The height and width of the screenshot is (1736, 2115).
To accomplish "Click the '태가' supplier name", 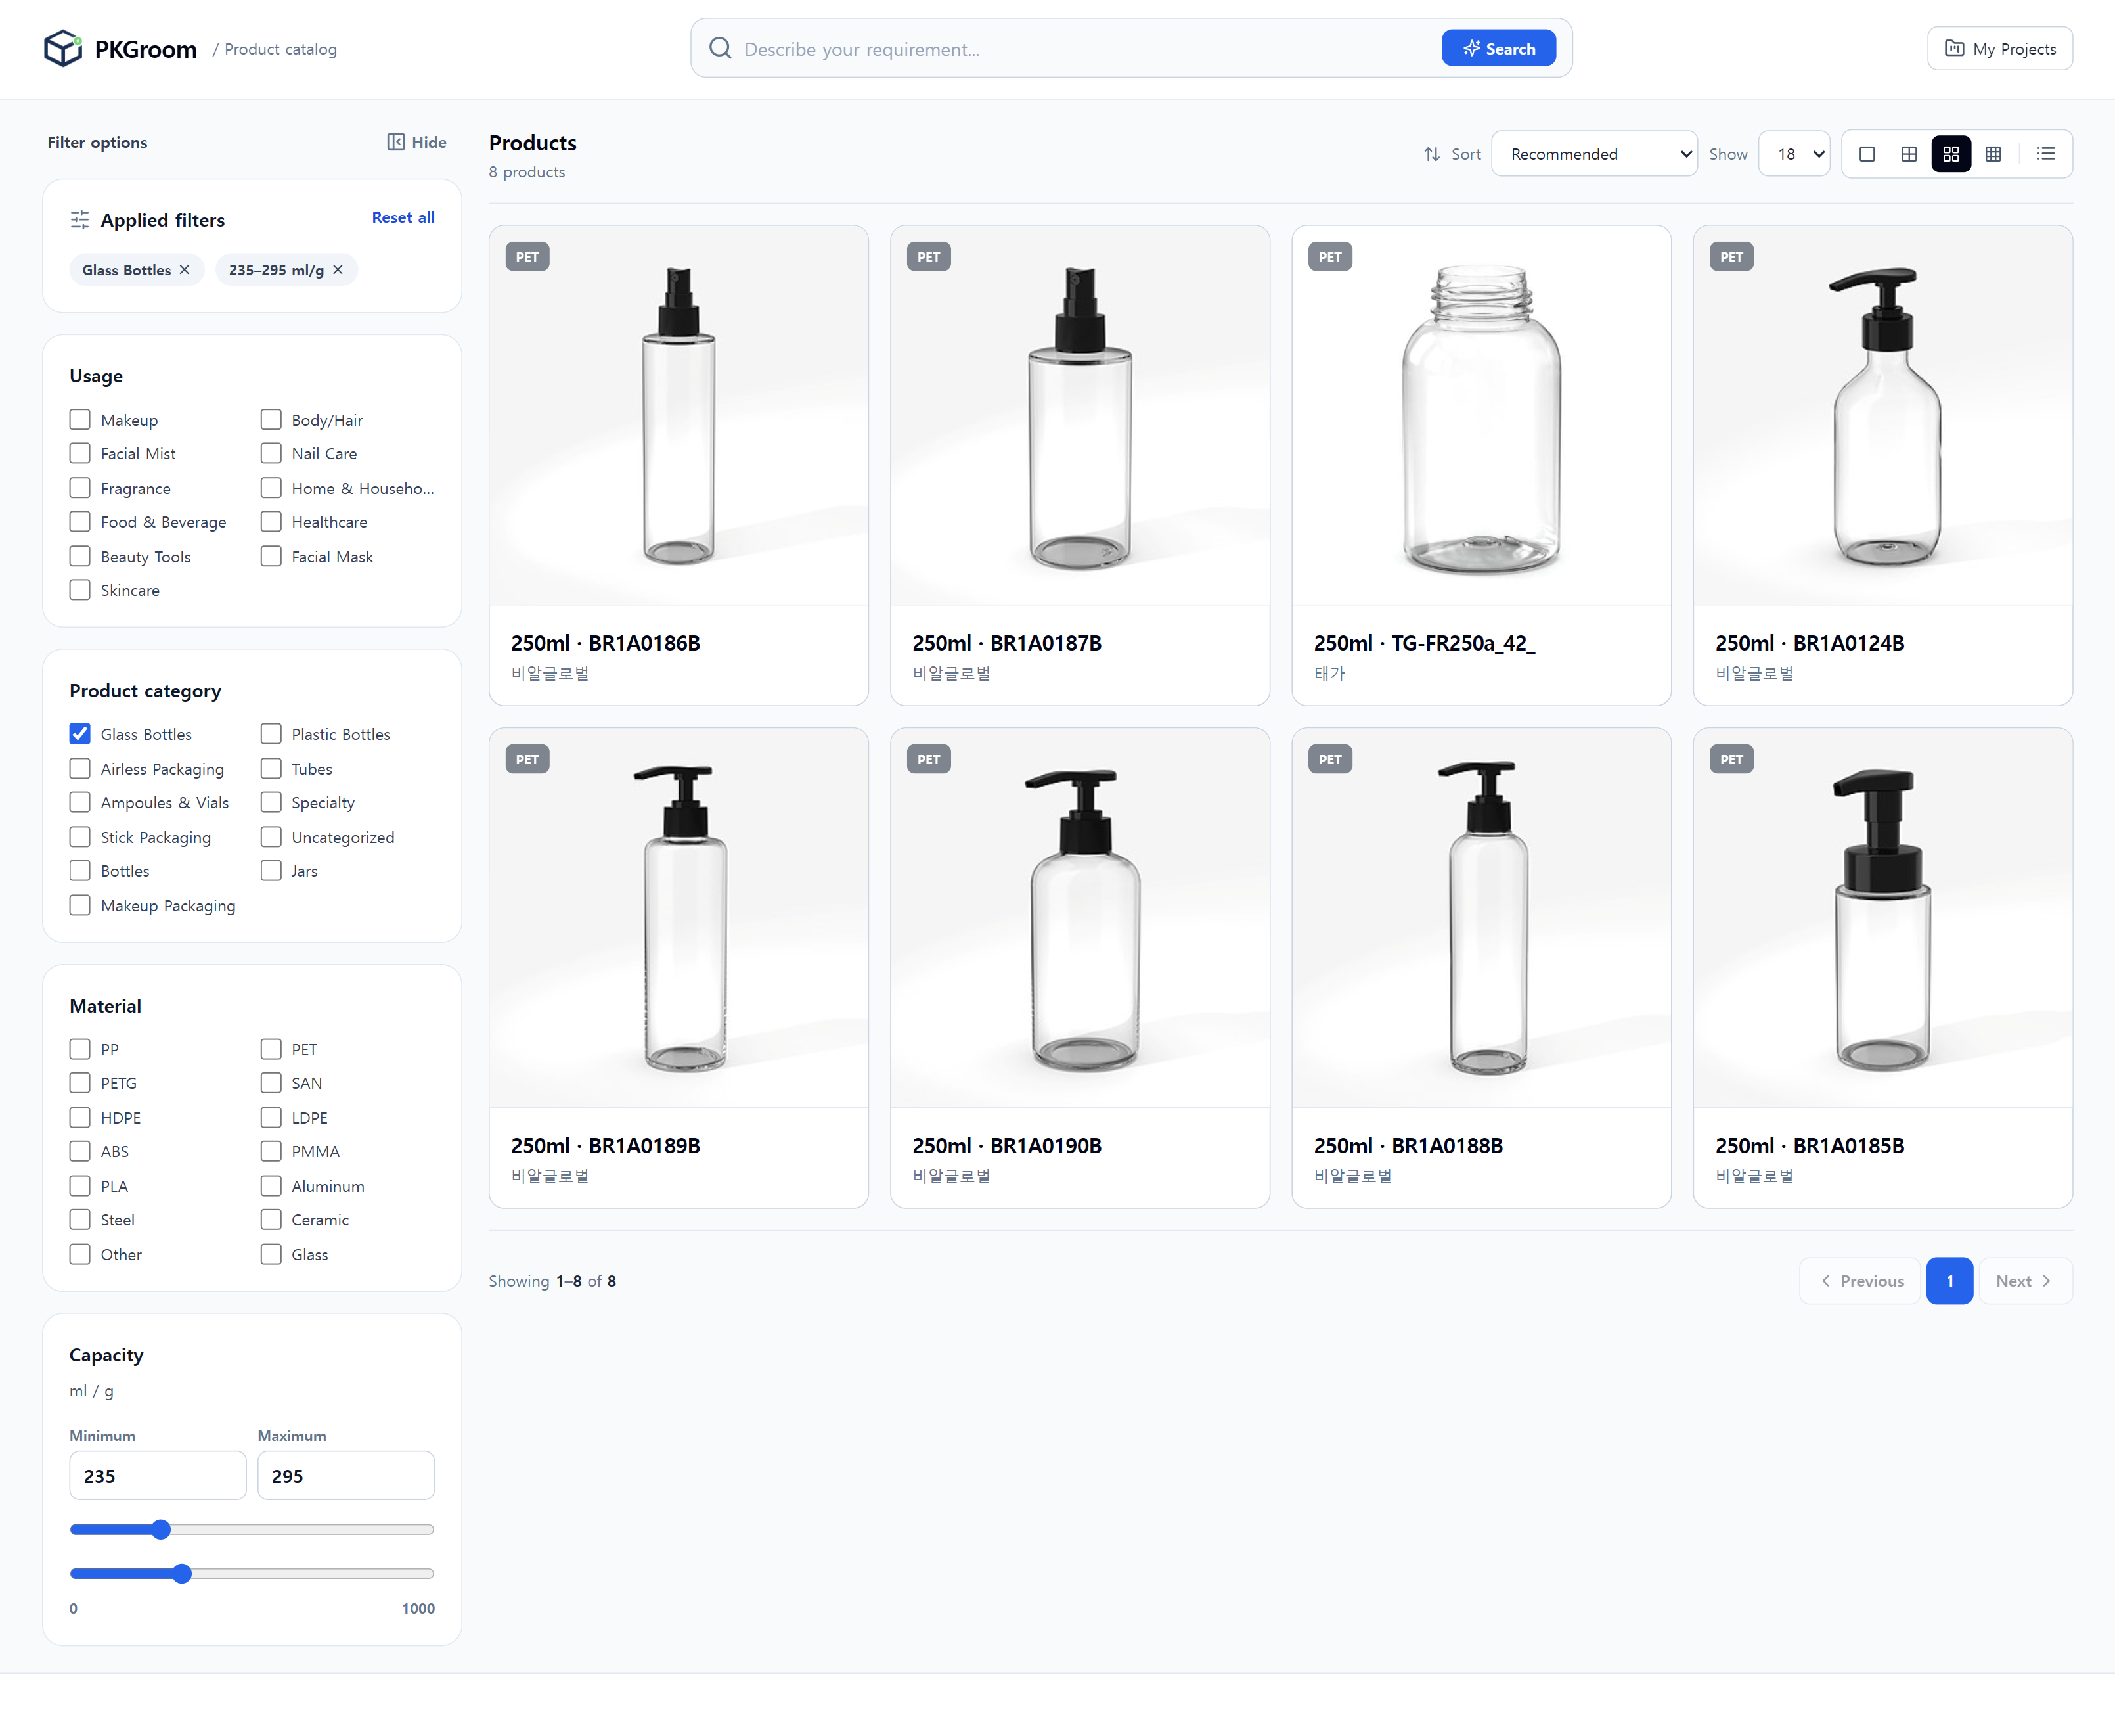I will [x=1329, y=673].
